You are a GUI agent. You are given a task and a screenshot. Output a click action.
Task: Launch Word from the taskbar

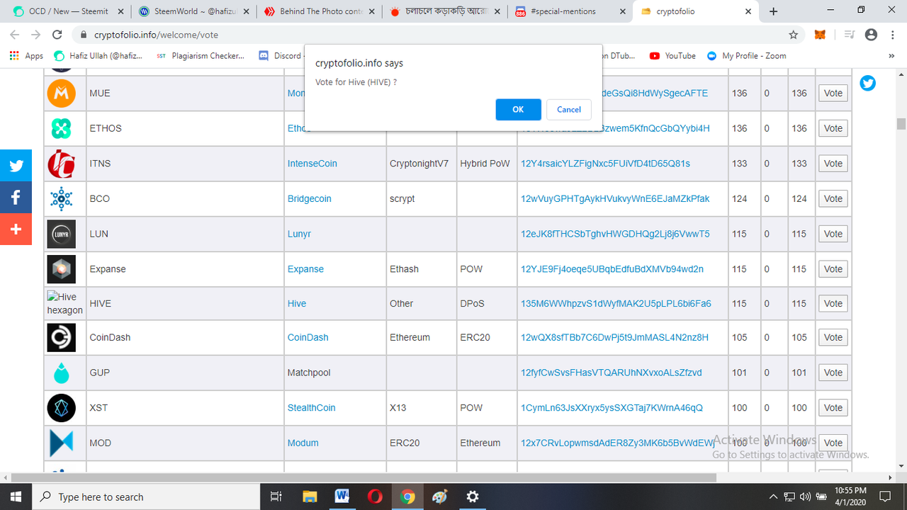342,497
